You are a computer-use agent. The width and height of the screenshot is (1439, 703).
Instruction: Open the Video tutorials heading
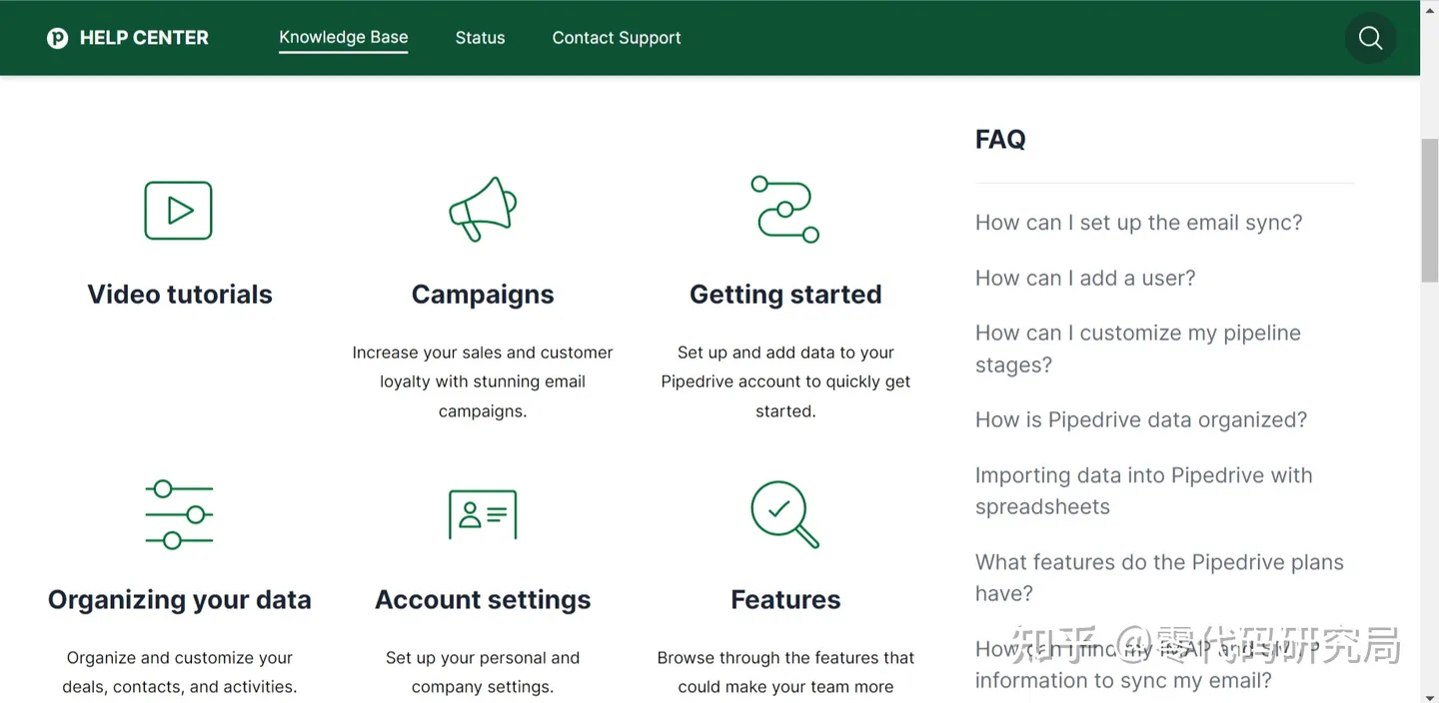click(180, 295)
